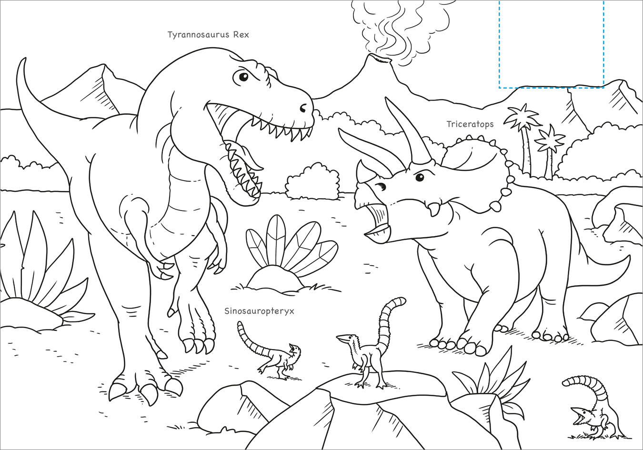Click the Triceratops's small nose horn
This screenshot has width=643, height=450.
[365, 172]
